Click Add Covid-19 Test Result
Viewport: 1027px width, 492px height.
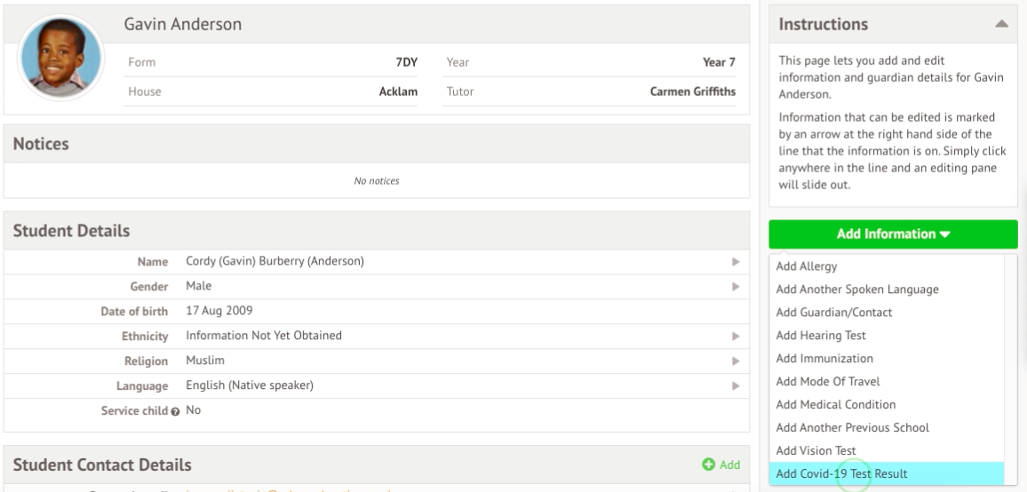[x=841, y=473]
